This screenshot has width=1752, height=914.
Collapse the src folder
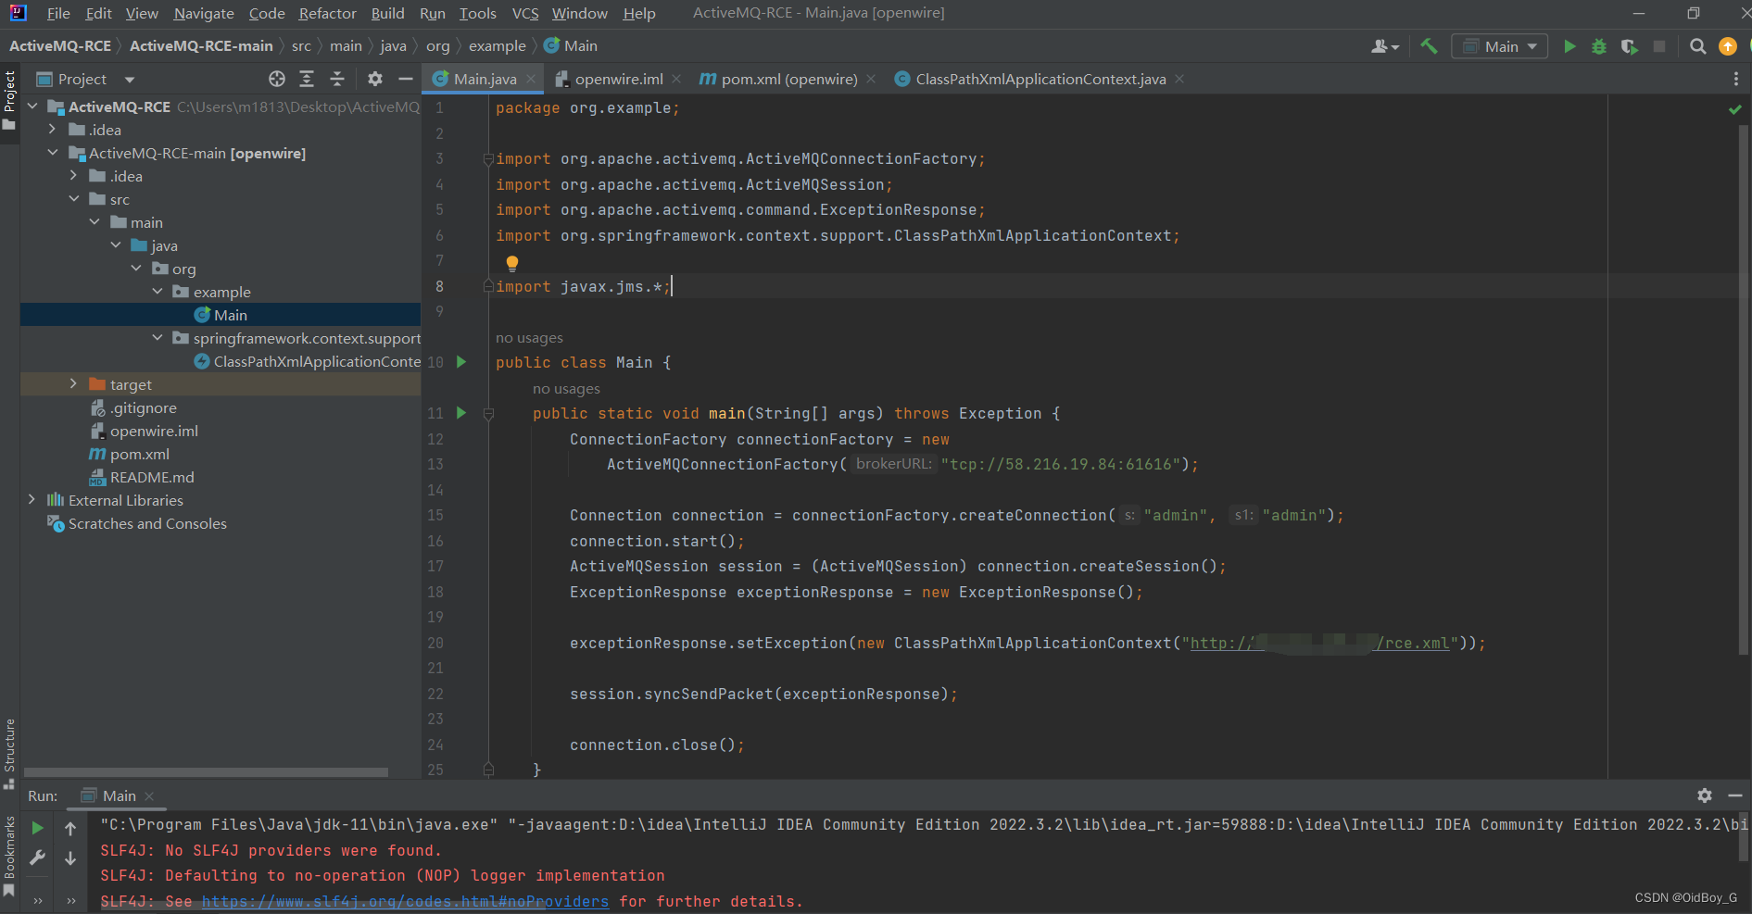[x=74, y=199]
